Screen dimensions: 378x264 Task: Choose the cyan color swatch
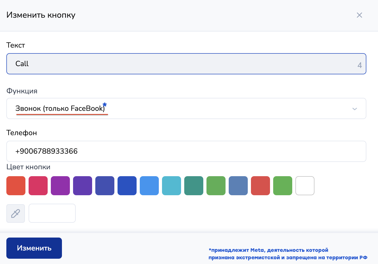172,186
